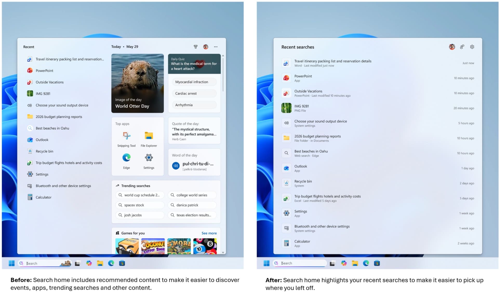Open Bluetooth and other device settings in After list
Image resolution: width=500 pixels, height=294 pixels.
click(x=378, y=228)
